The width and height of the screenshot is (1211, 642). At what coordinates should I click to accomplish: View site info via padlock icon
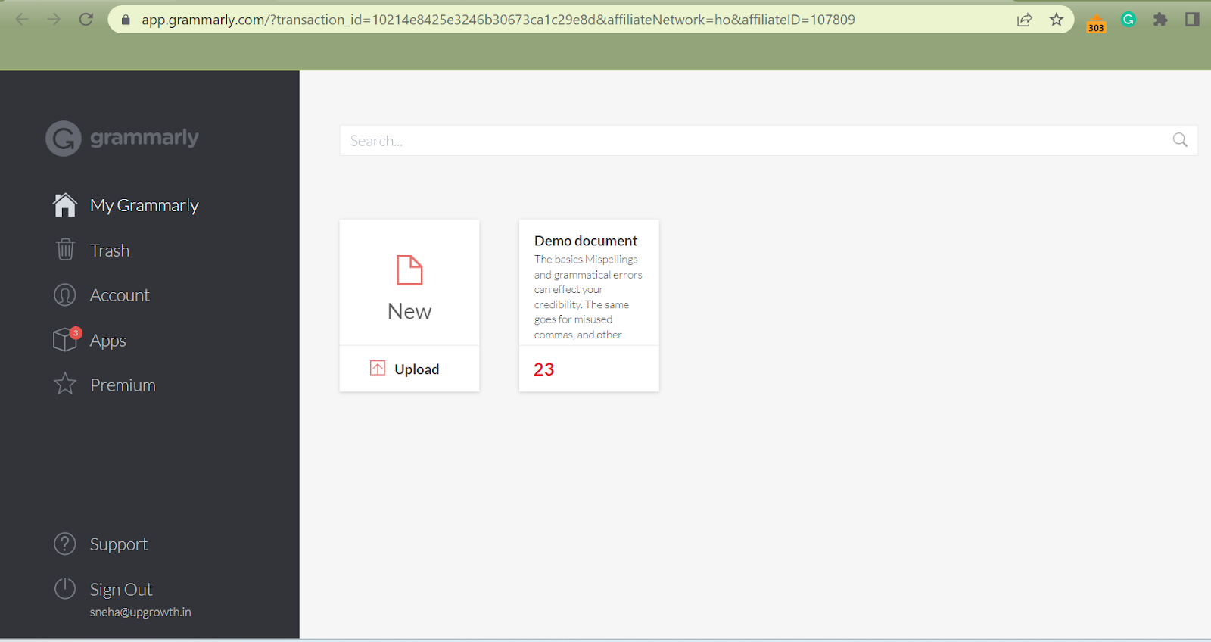[126, 20]
